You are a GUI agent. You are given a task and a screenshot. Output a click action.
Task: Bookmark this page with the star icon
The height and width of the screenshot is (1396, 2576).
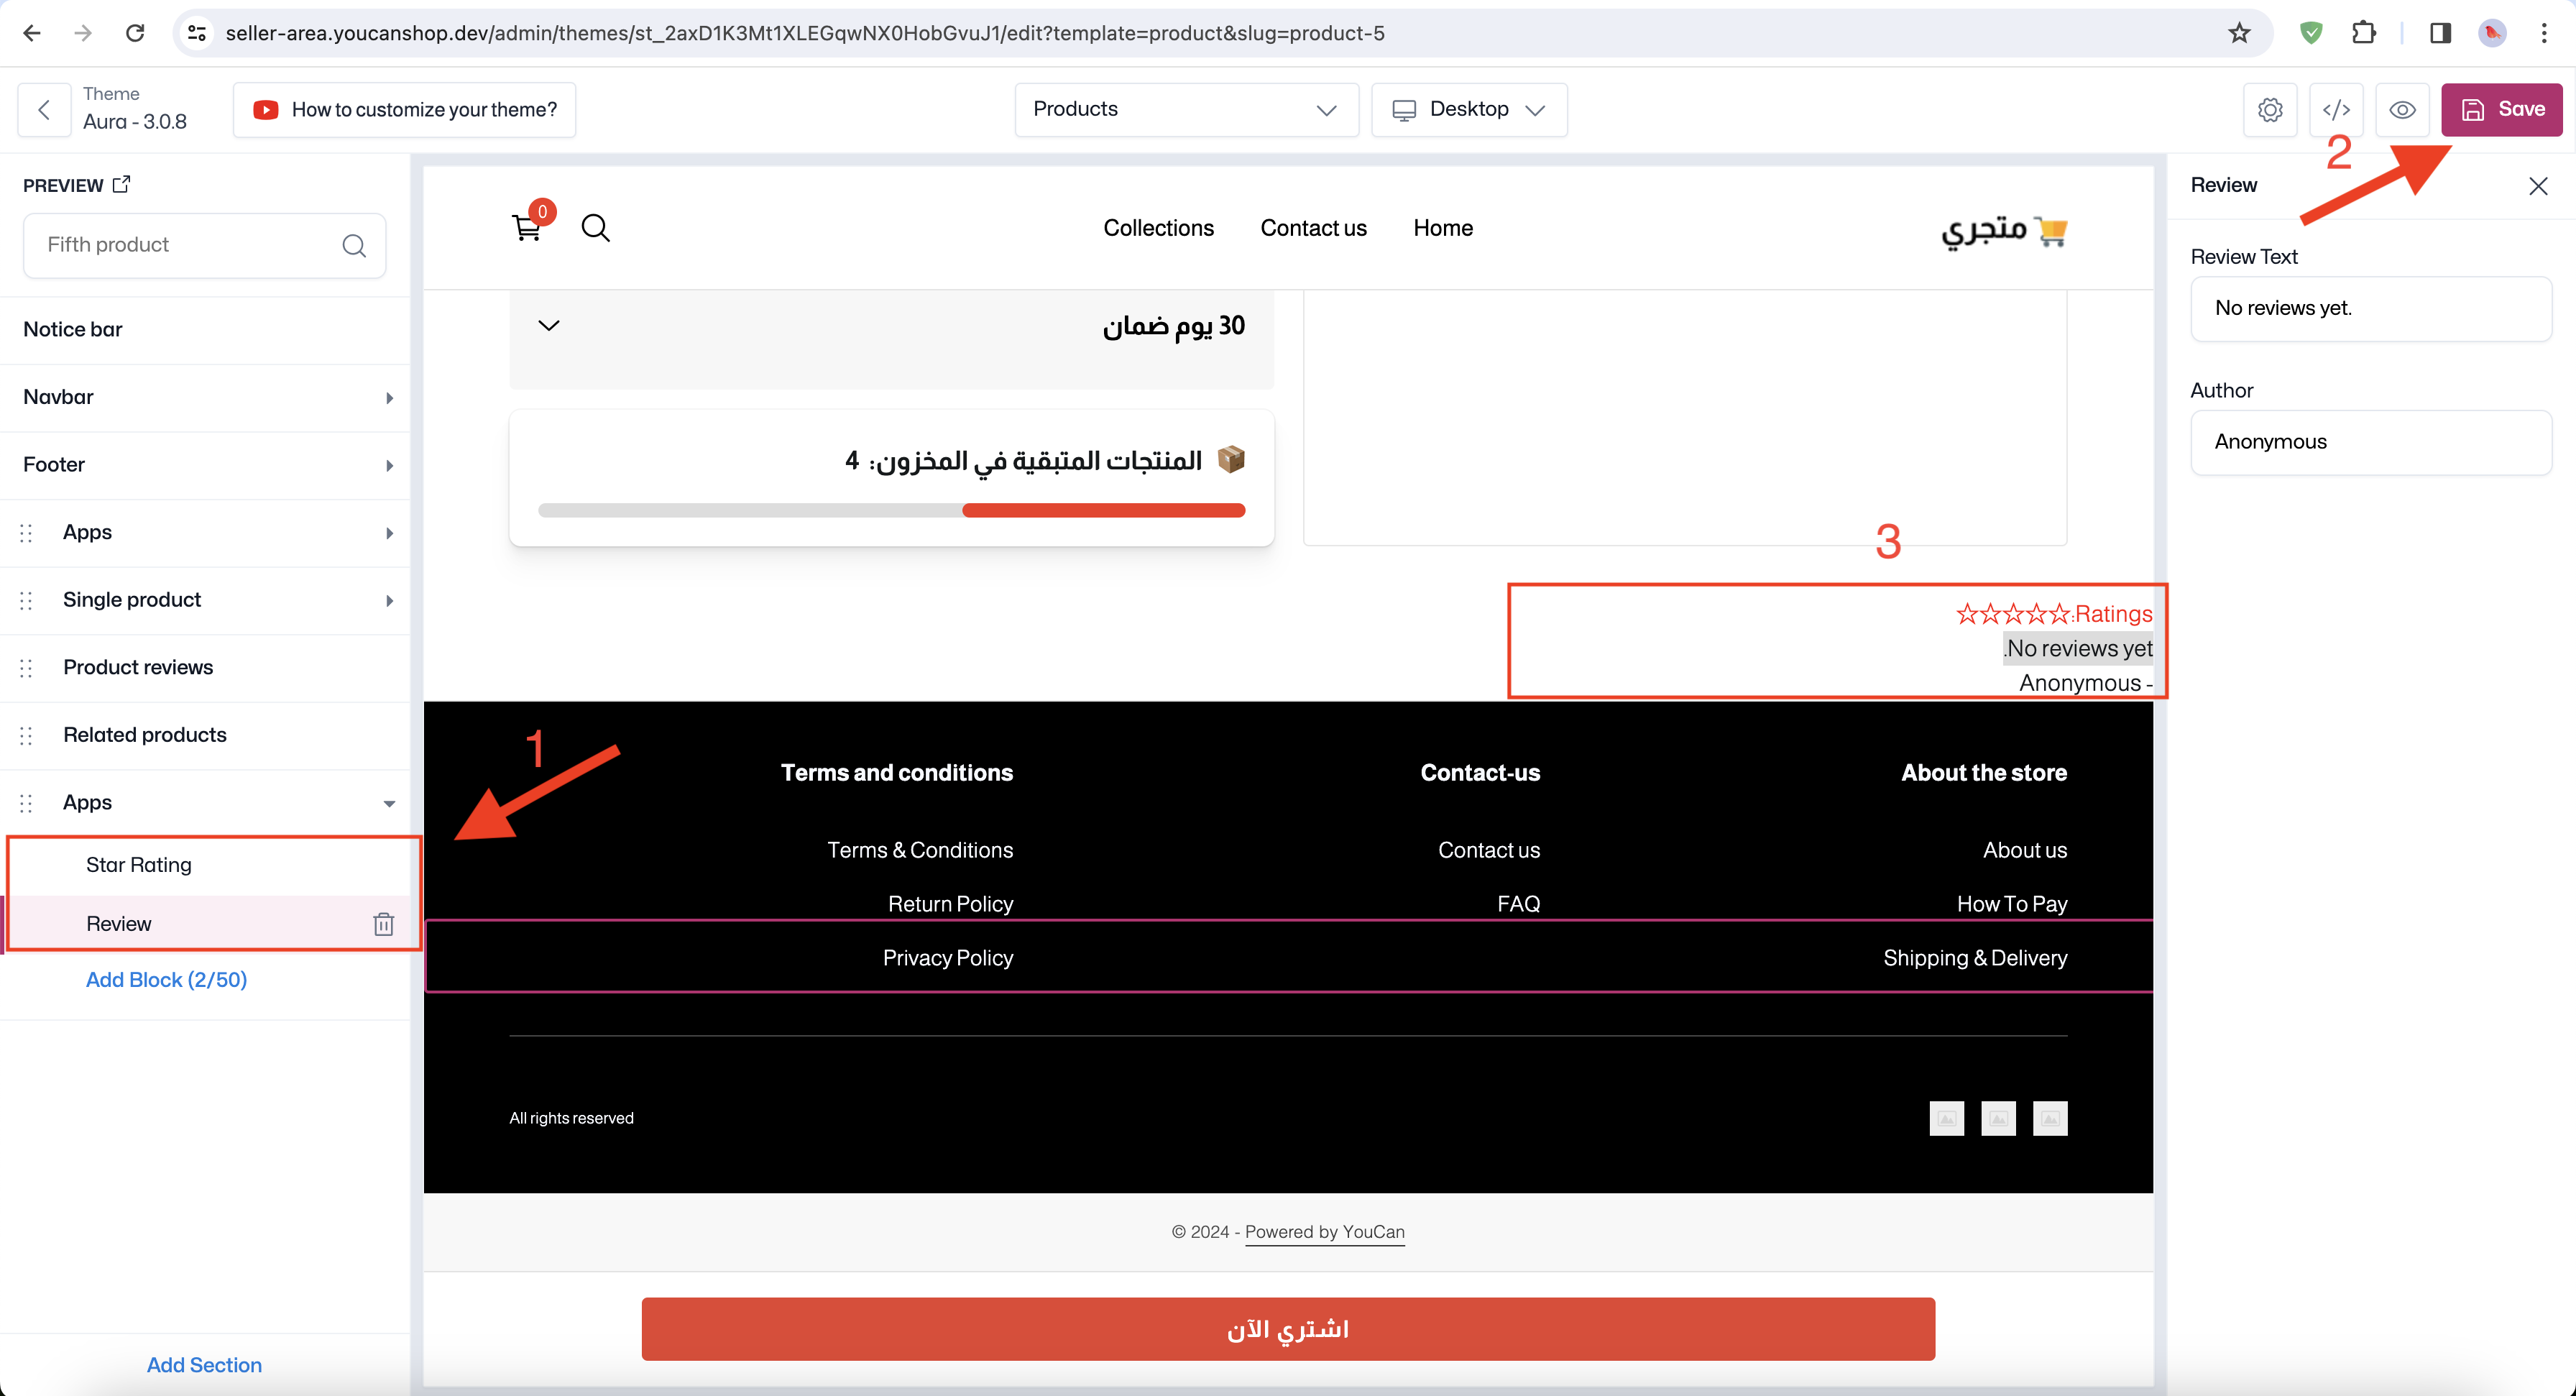2239,33
